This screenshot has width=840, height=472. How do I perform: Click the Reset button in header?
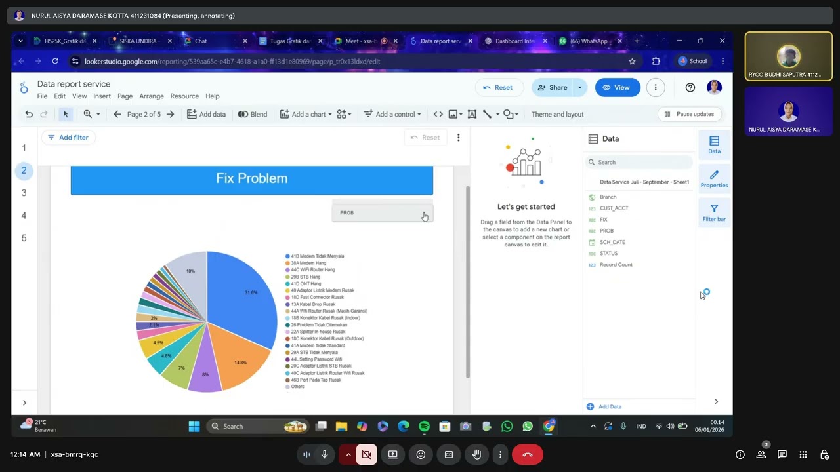(x=498, y=87)
